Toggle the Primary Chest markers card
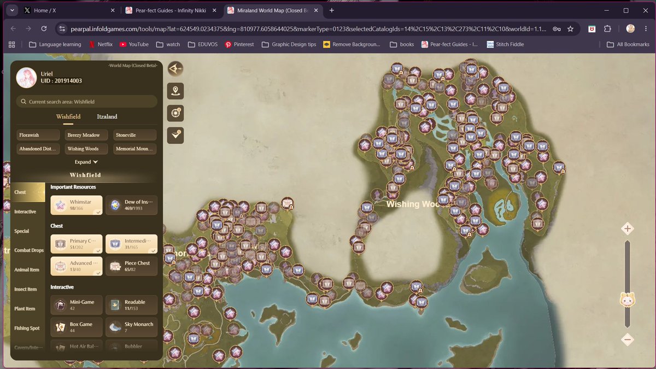This screenshot has height=369, width=656. 77,244
